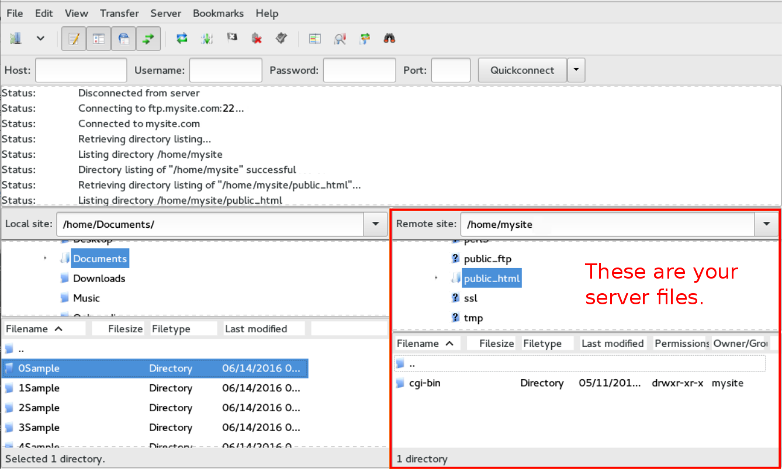Open the Bookmarks menu
The image size is (782, 469).
[x=218, y=13]
